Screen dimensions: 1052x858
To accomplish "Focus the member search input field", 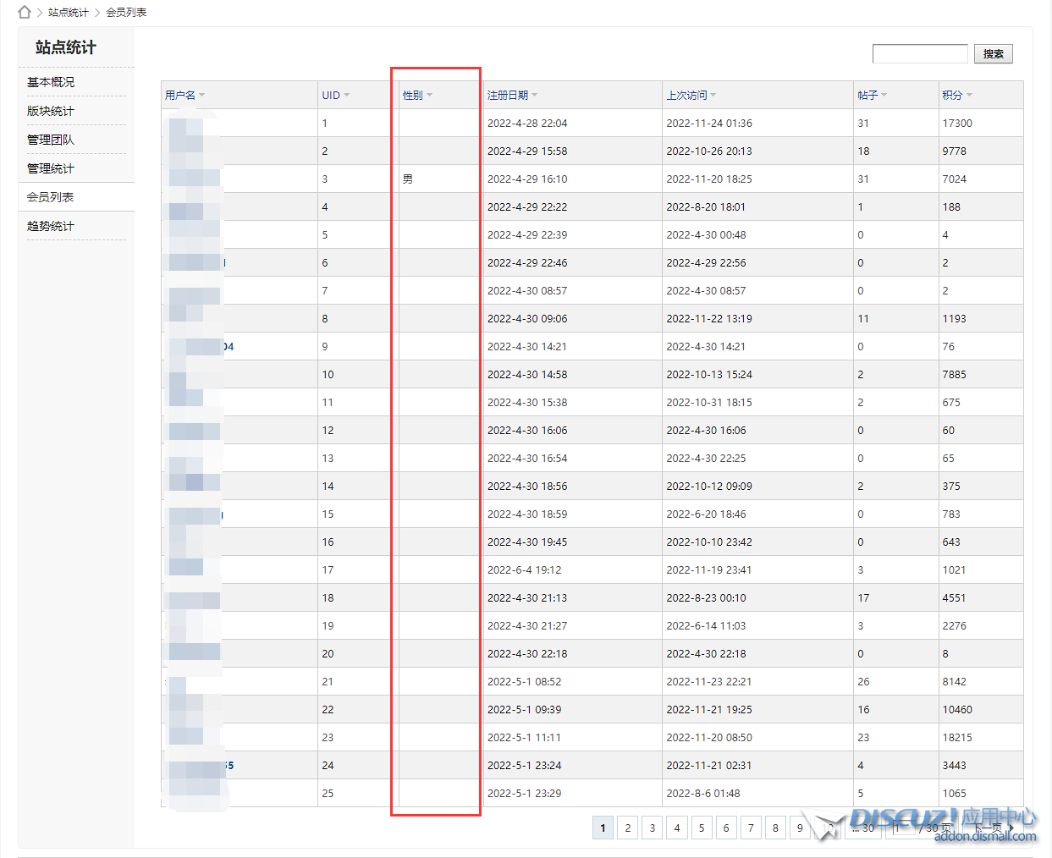I will [x=919, y=54].
